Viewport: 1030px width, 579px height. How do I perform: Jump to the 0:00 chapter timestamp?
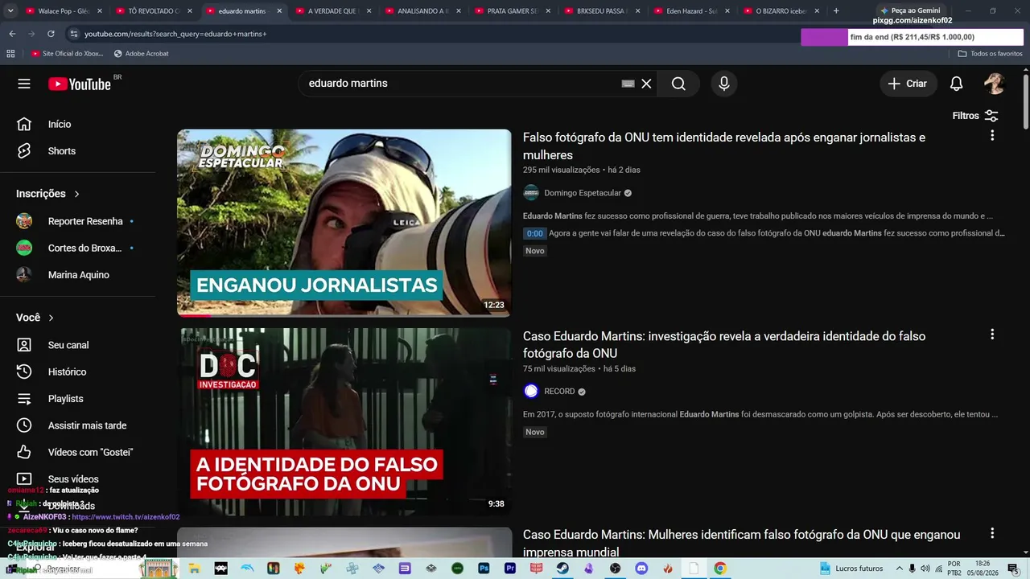(534, 233)
